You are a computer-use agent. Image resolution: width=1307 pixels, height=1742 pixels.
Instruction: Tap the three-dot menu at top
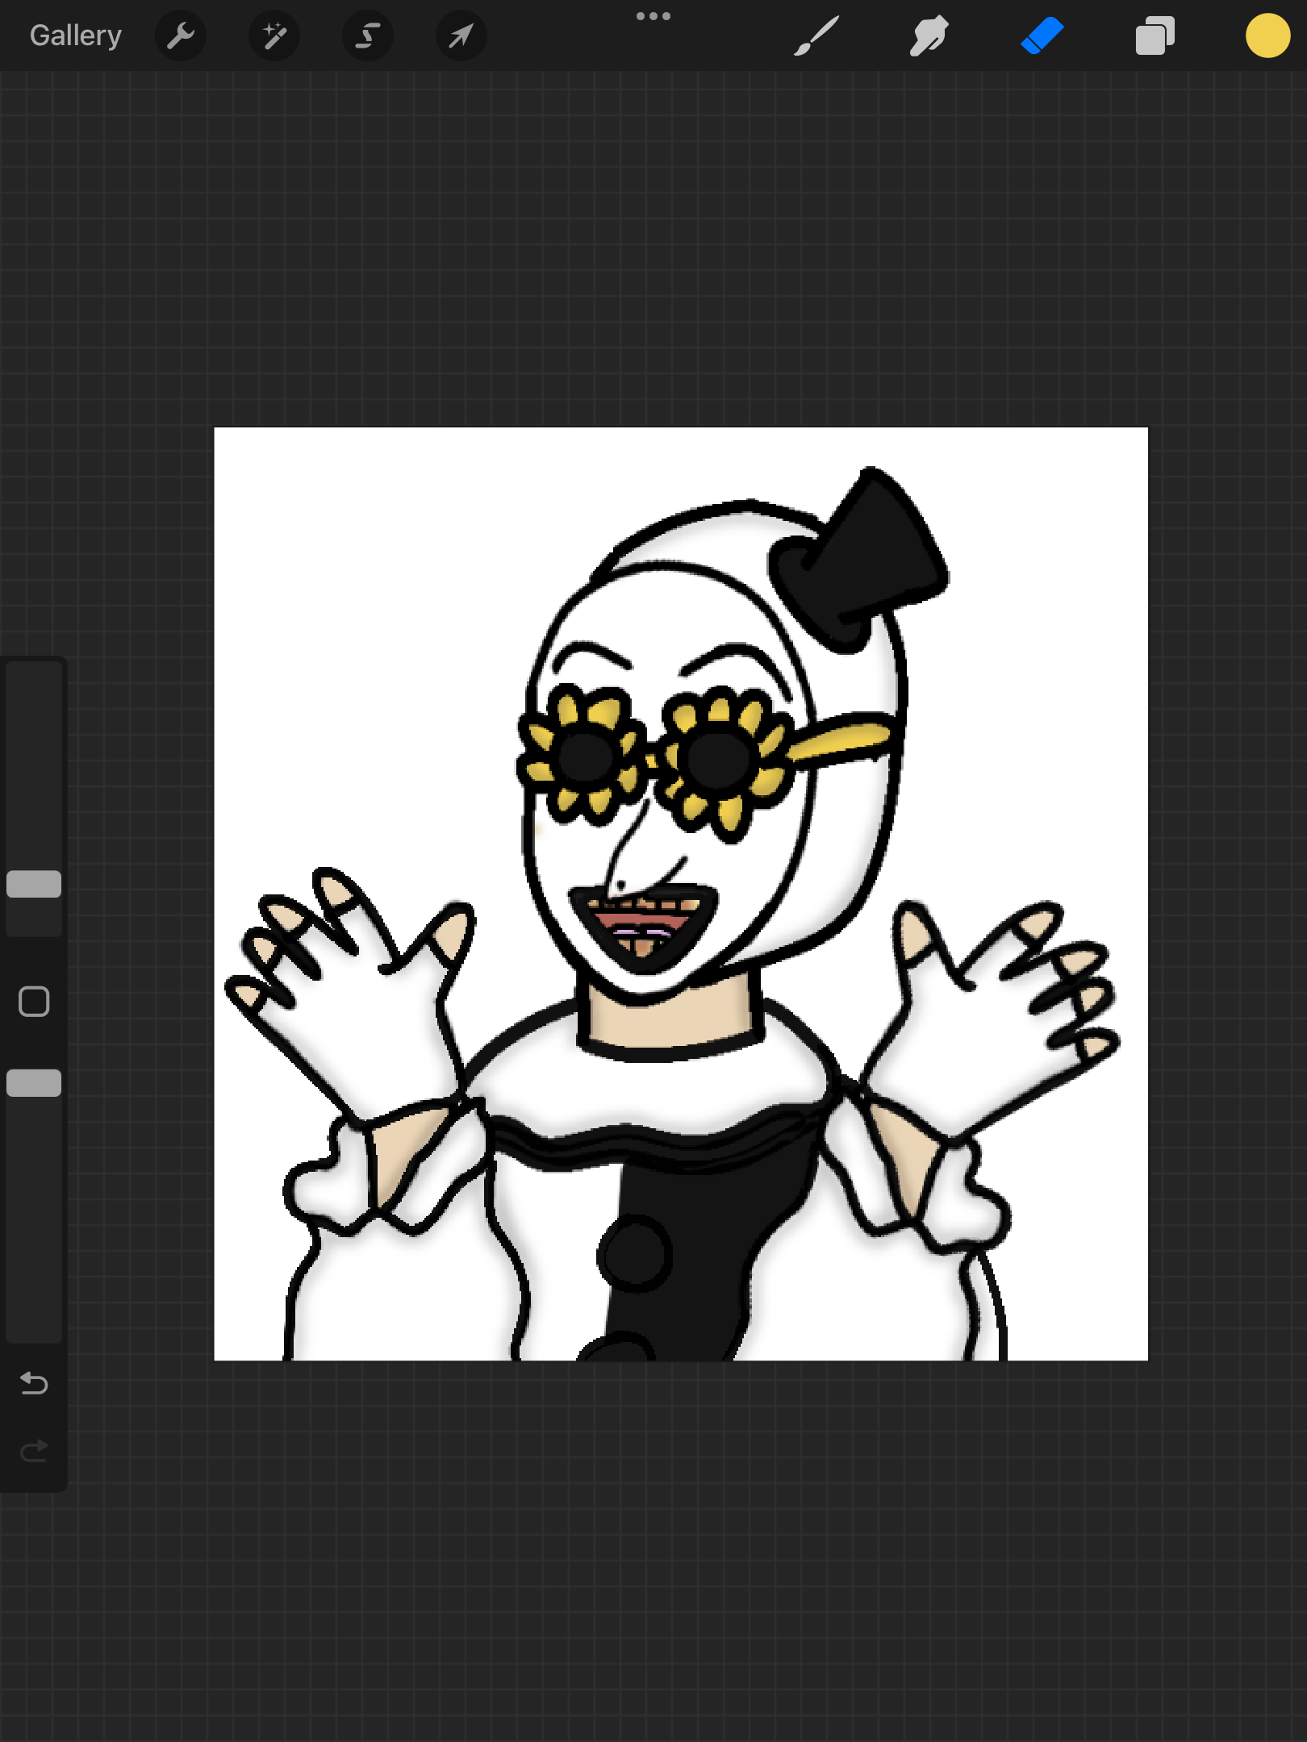pyautogui.click(x=653, y=16)
